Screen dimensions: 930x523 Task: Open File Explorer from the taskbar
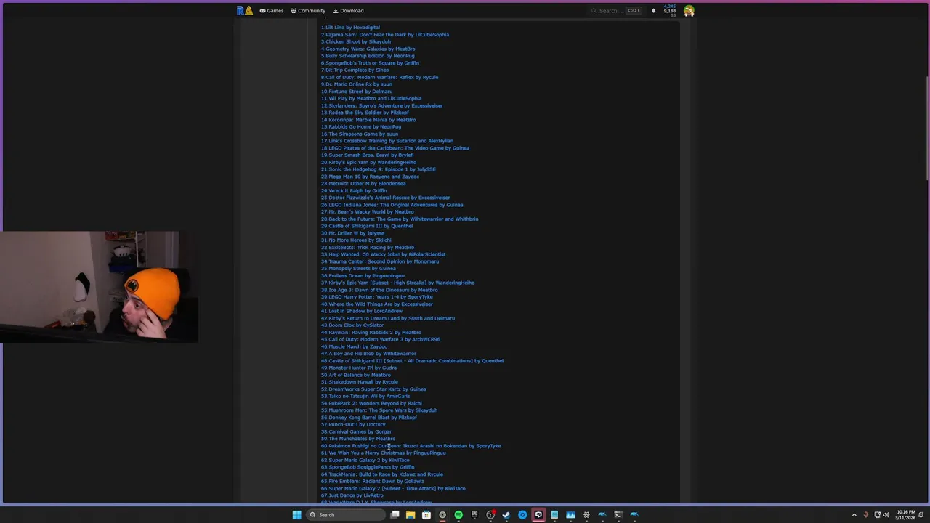point(411,515)
